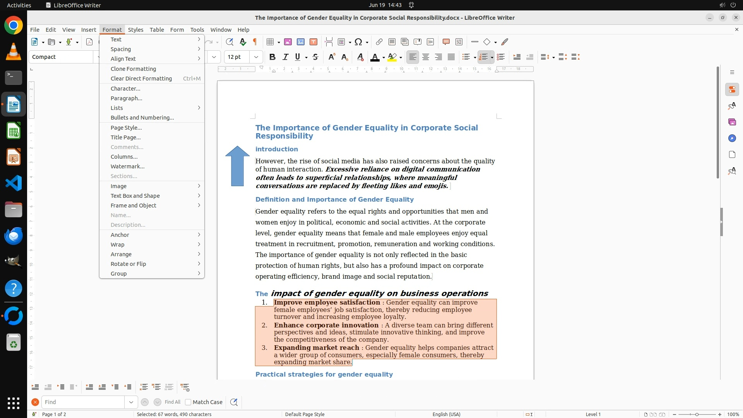Toggle formatting marks (pilcrow icon)
The image size is (743, 418).
point(255,42)
